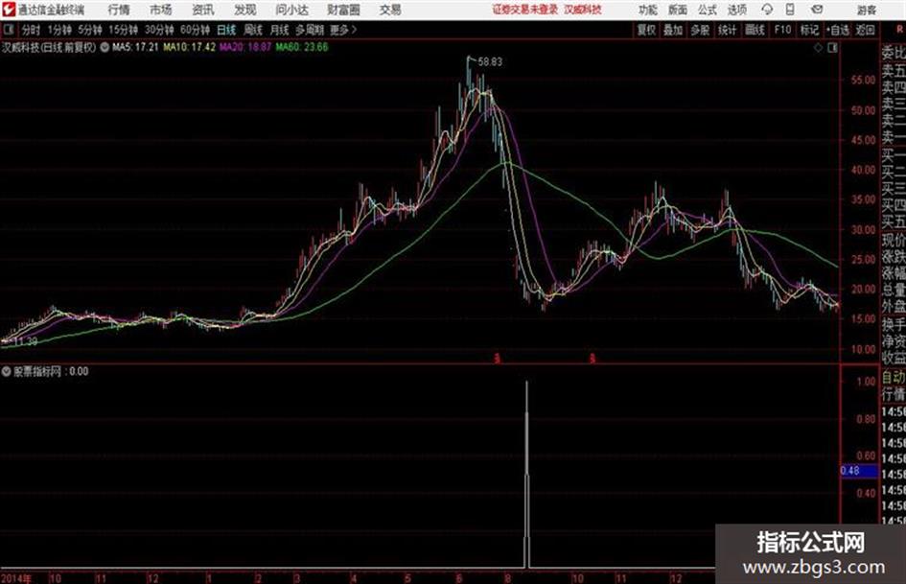
Task: Toggle the side panel icon at chart top-right
Action: [832, 48]
